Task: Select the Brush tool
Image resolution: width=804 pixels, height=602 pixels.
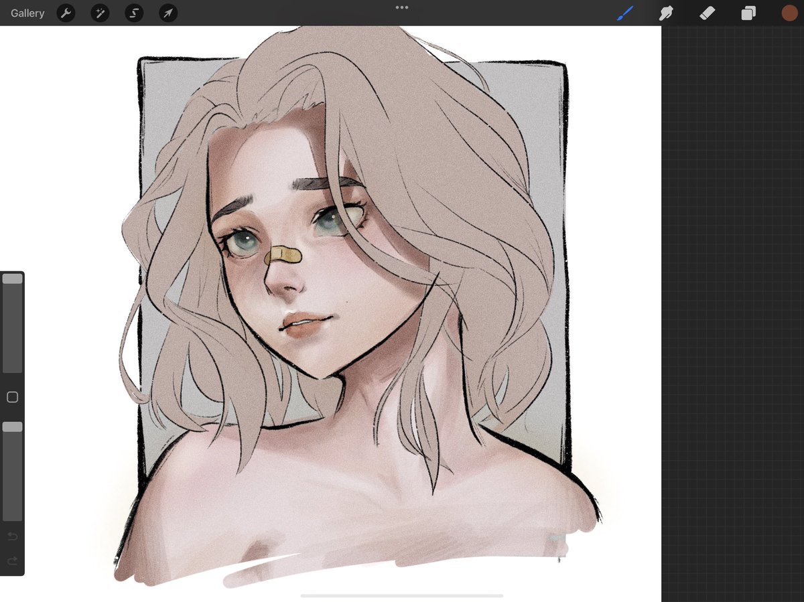Action: [x=625, y=13]
